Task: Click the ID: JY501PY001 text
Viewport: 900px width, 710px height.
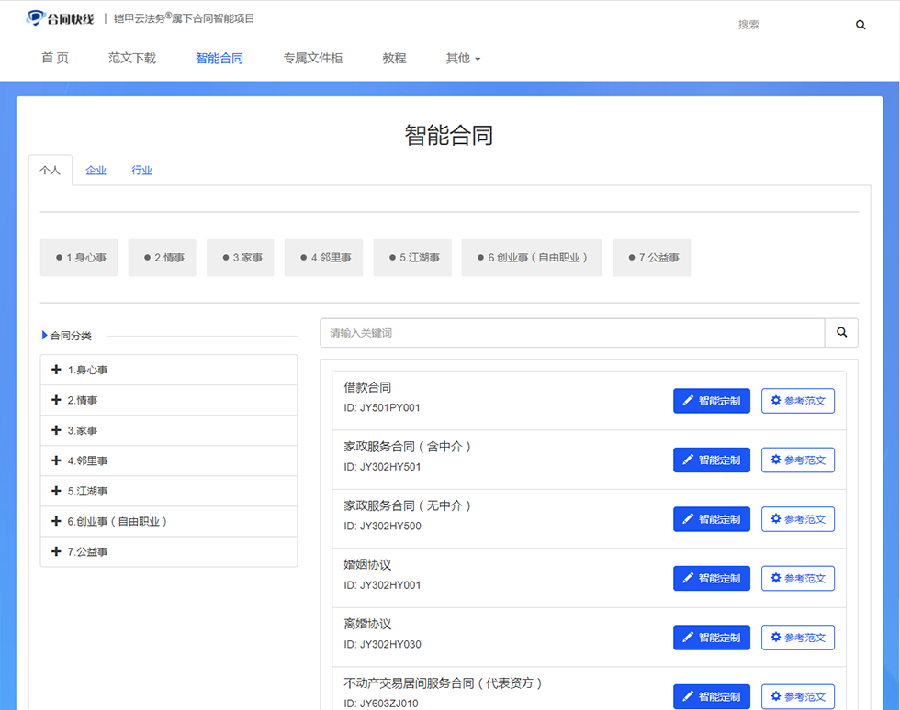Action: [x=382, y=408]
